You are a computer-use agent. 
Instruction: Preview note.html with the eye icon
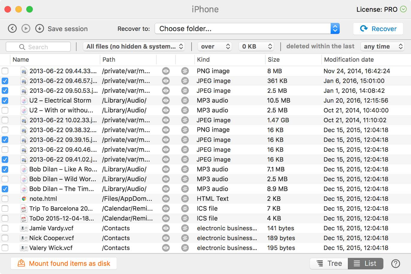click(166, 199)
